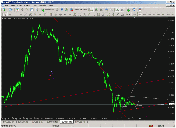The image size is (176, 128).
Task: Switch to the EURUSD,M15 chart tab
Action: click(52, 122)
